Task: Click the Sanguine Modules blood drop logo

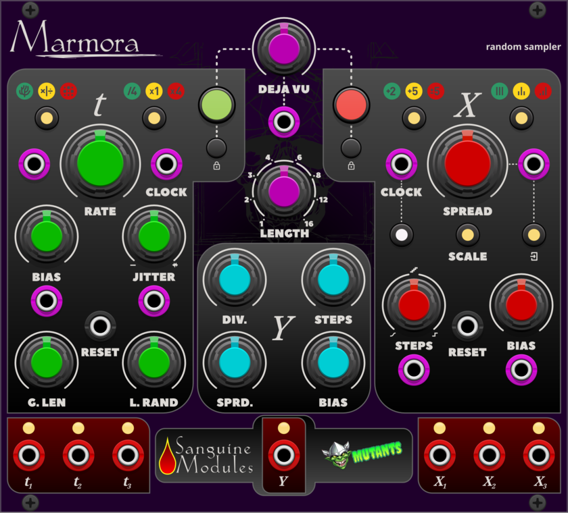Action: (x=167, y=456)
